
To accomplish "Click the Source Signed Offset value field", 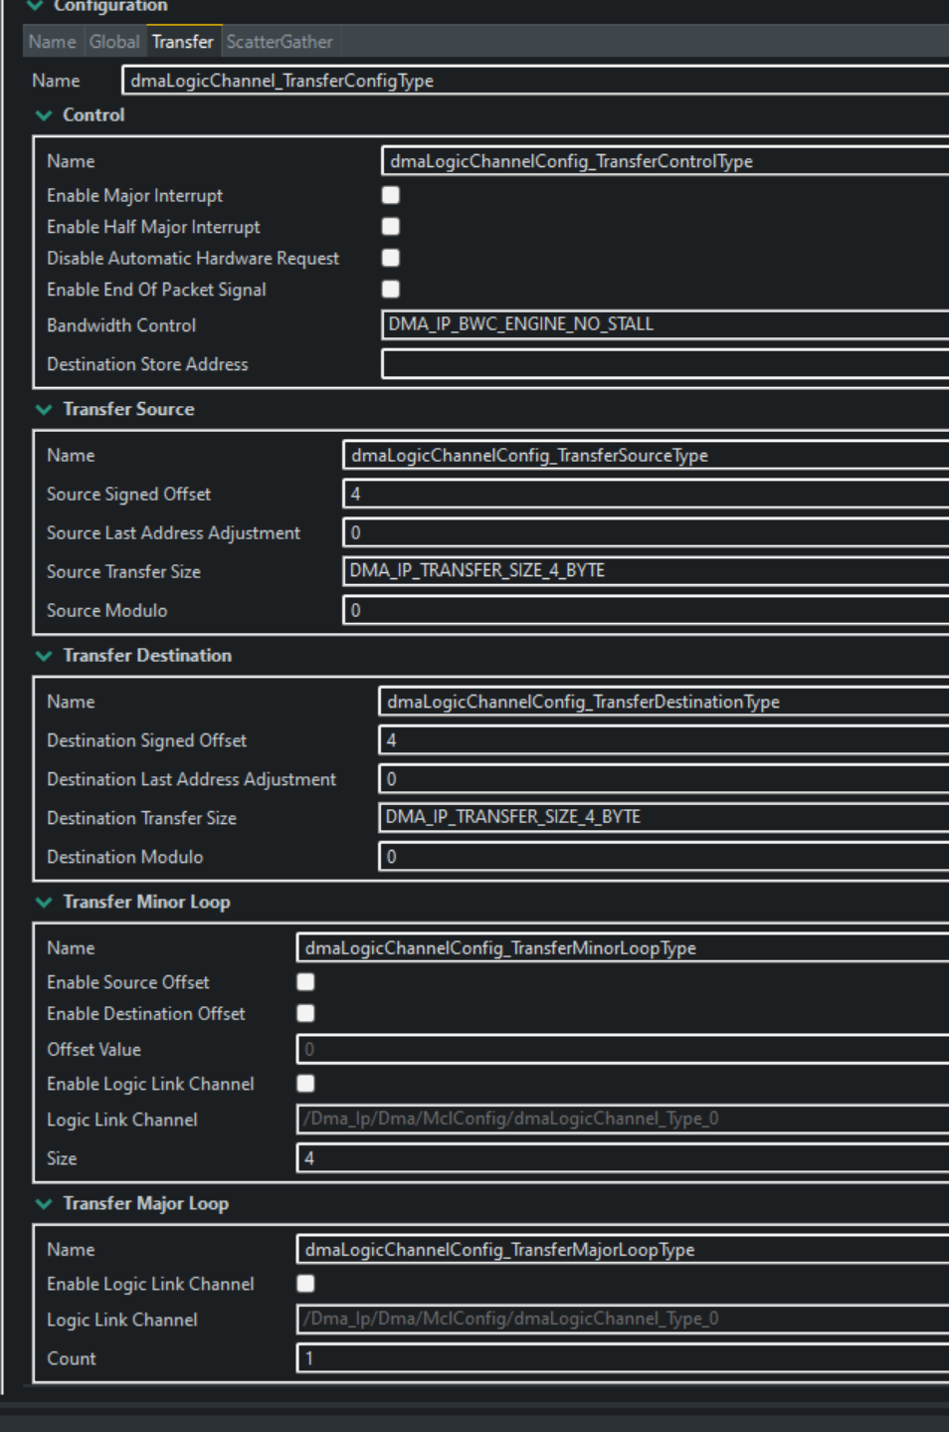I will tap(597, 494).
